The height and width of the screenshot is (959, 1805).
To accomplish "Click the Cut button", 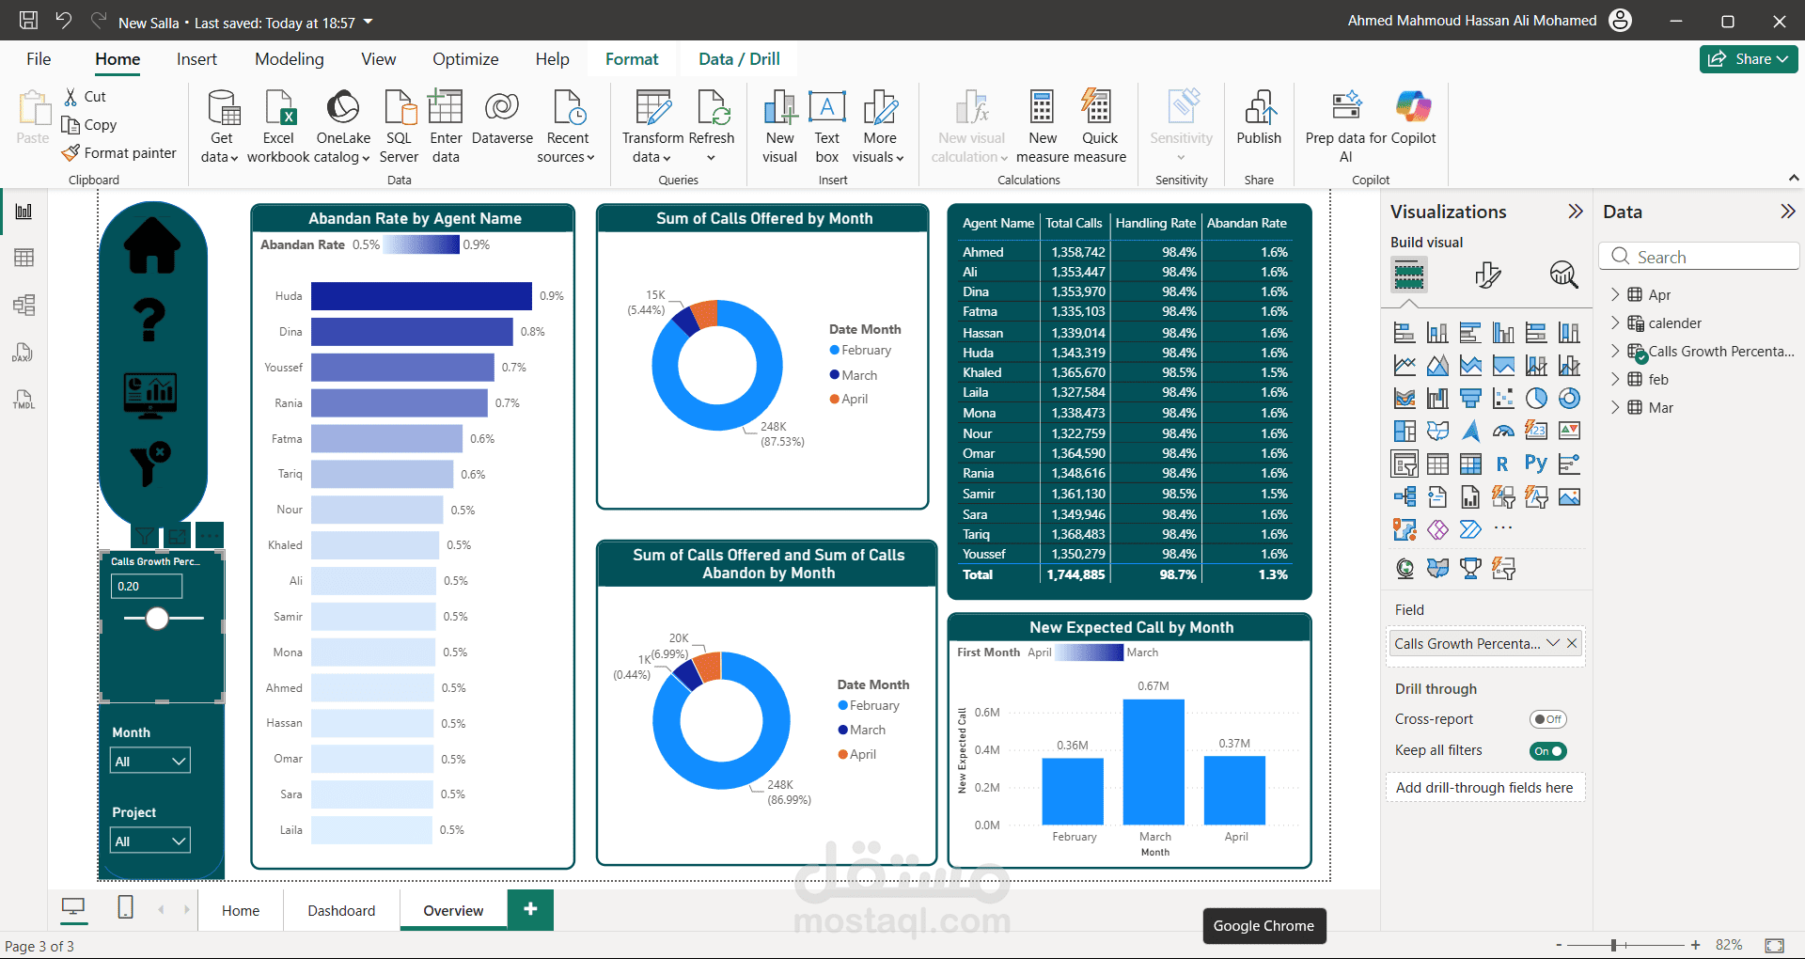I will 85,96.
